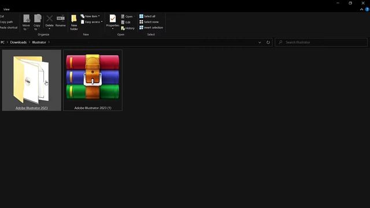Open the Properties icon
Image resolution: width=370 pixels, height=208 pixels.
pyautogui.click(x=113, y=18)
